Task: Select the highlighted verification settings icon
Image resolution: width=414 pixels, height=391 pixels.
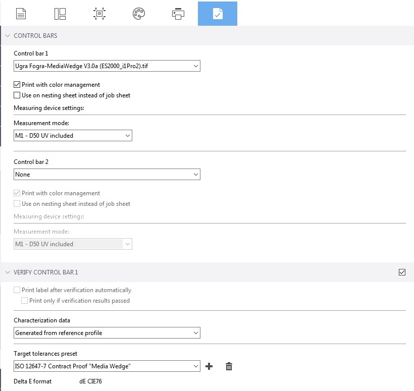Action: point(217,13)
